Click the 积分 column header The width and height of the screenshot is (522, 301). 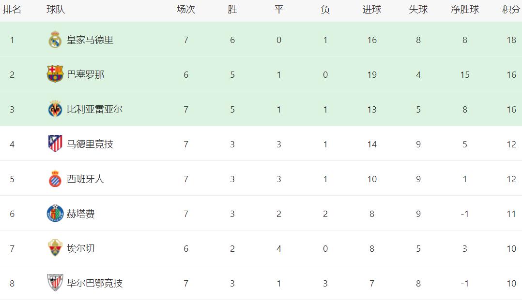click(511, 10)
